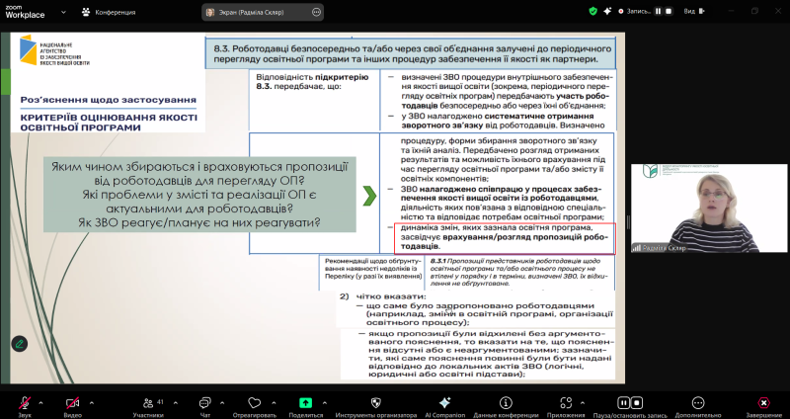Click the green encryption shield icon
This screenshot has width=790, height=419.
pyautogui.click(x=593, y=11)
